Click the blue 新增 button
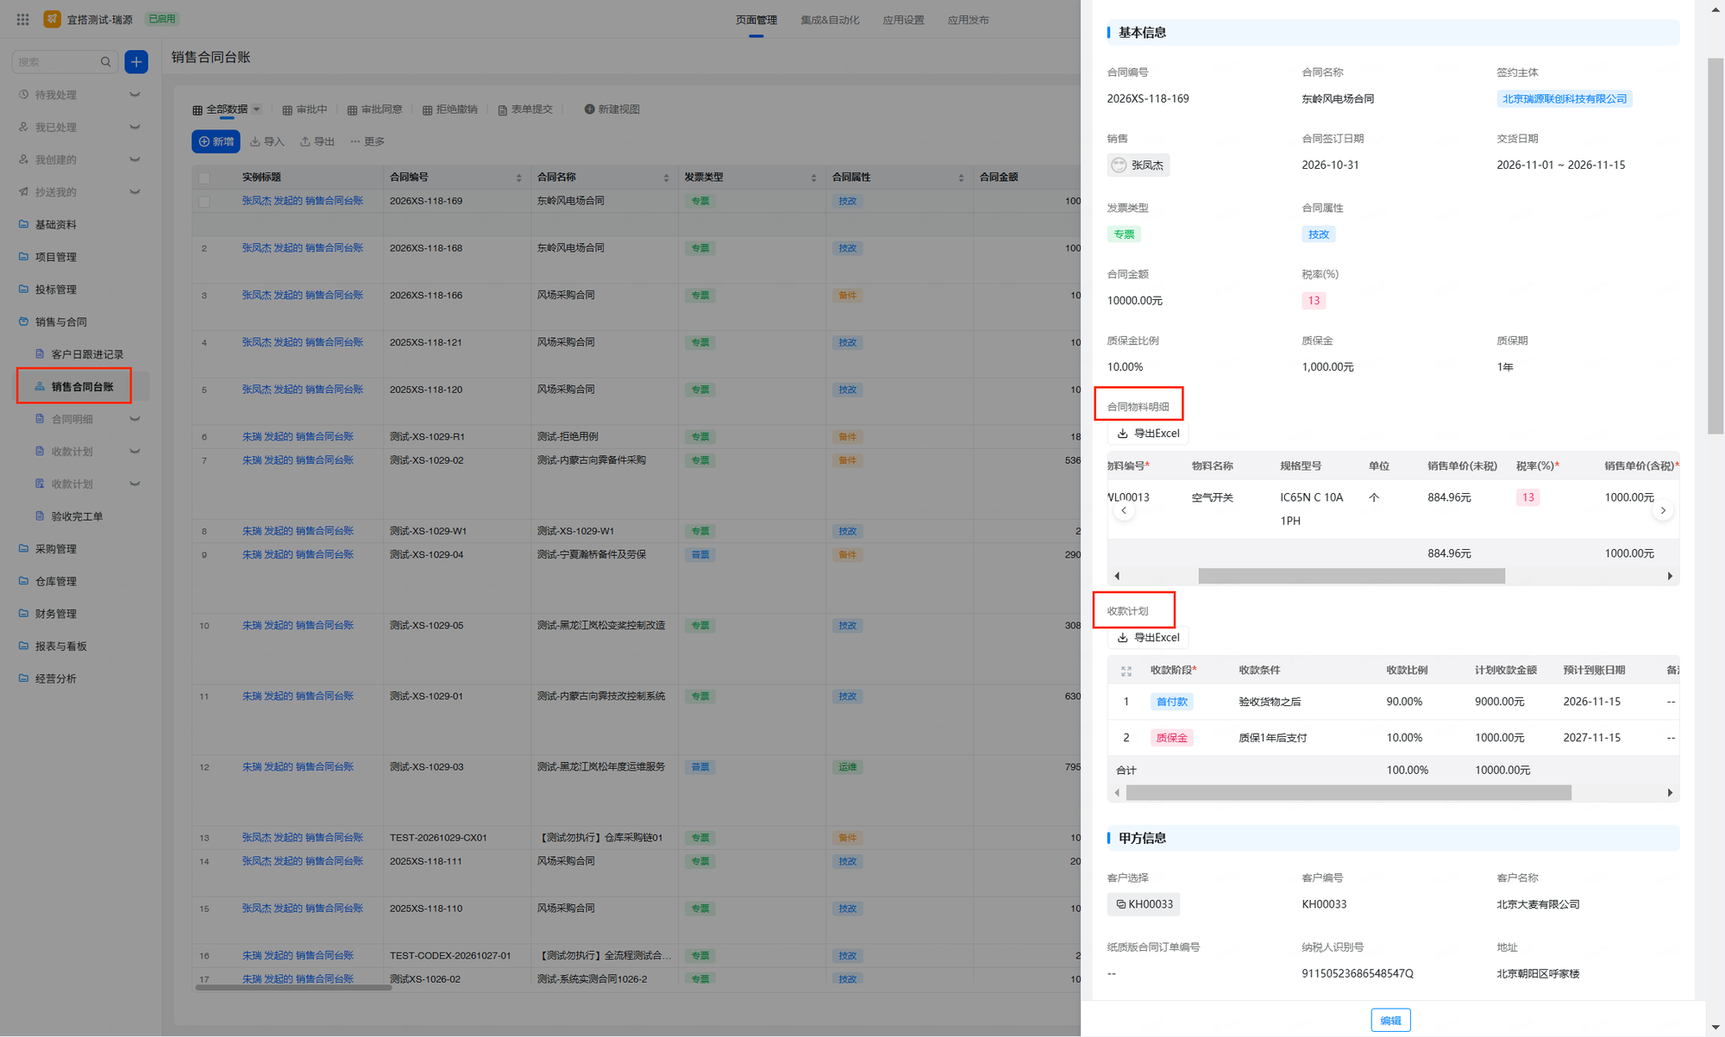 click(x=216, y=141)
